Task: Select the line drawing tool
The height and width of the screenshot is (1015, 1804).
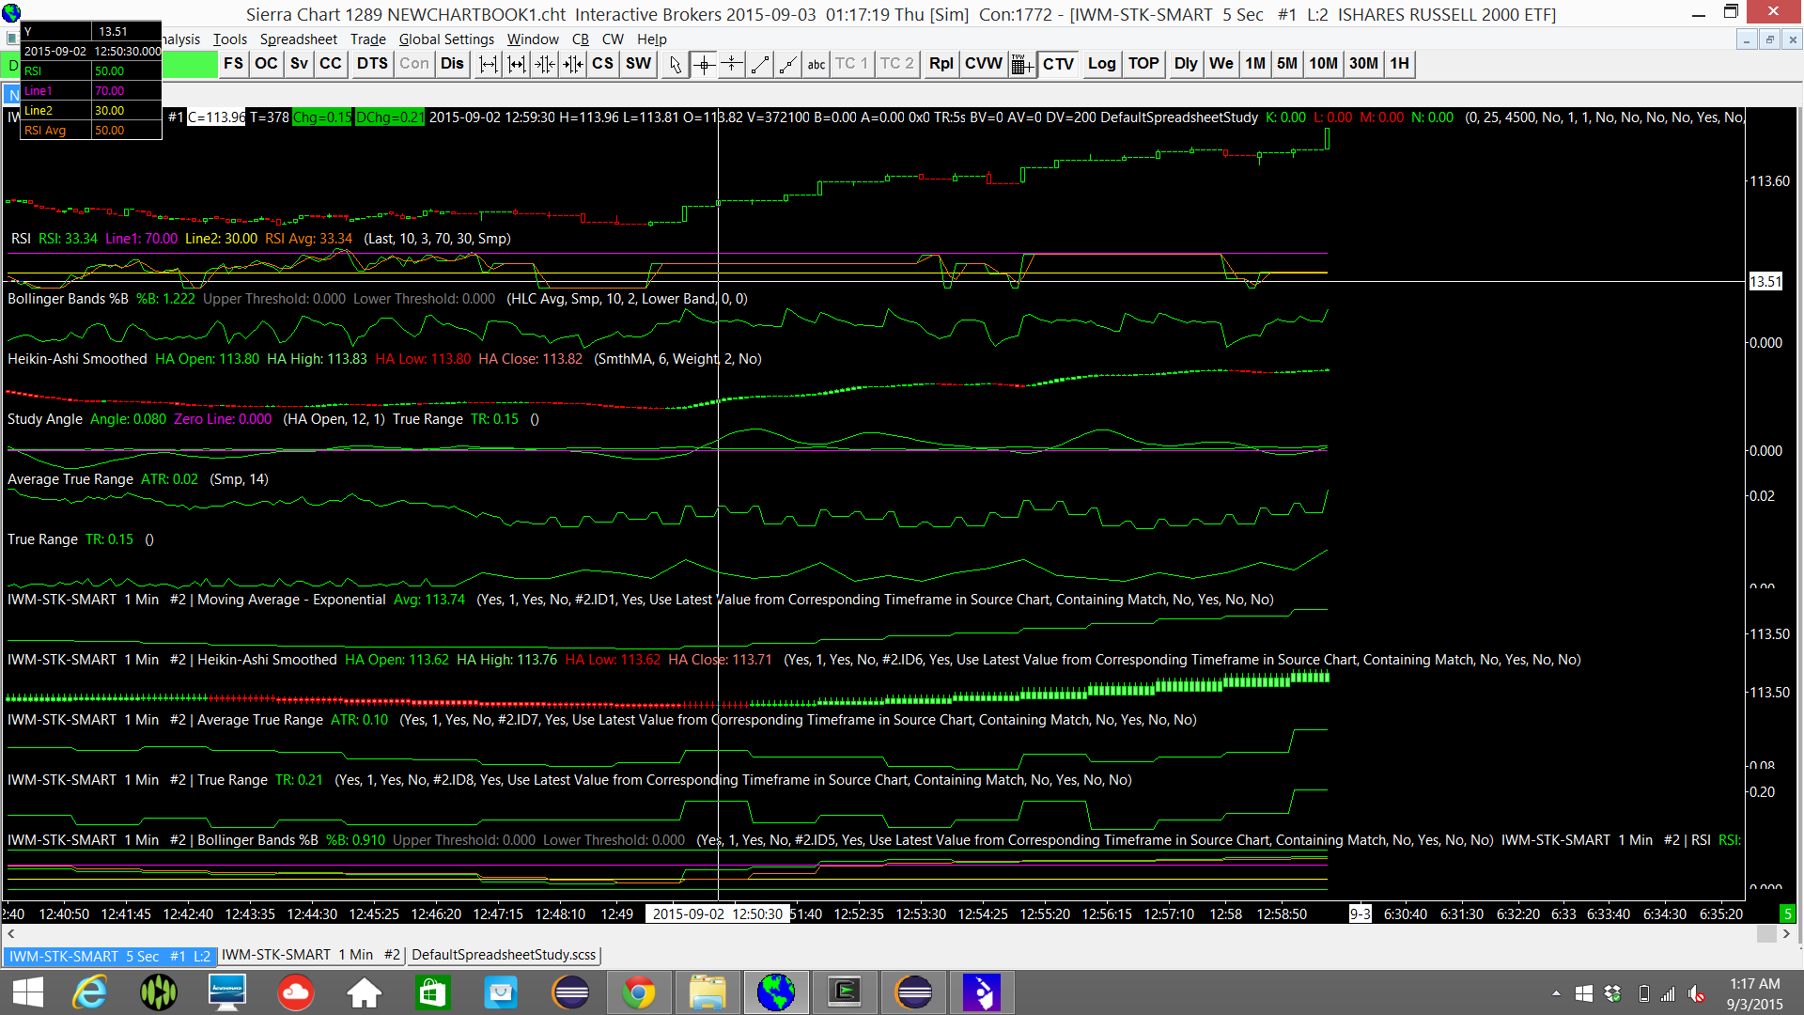Action: click(x=760, y=64)
